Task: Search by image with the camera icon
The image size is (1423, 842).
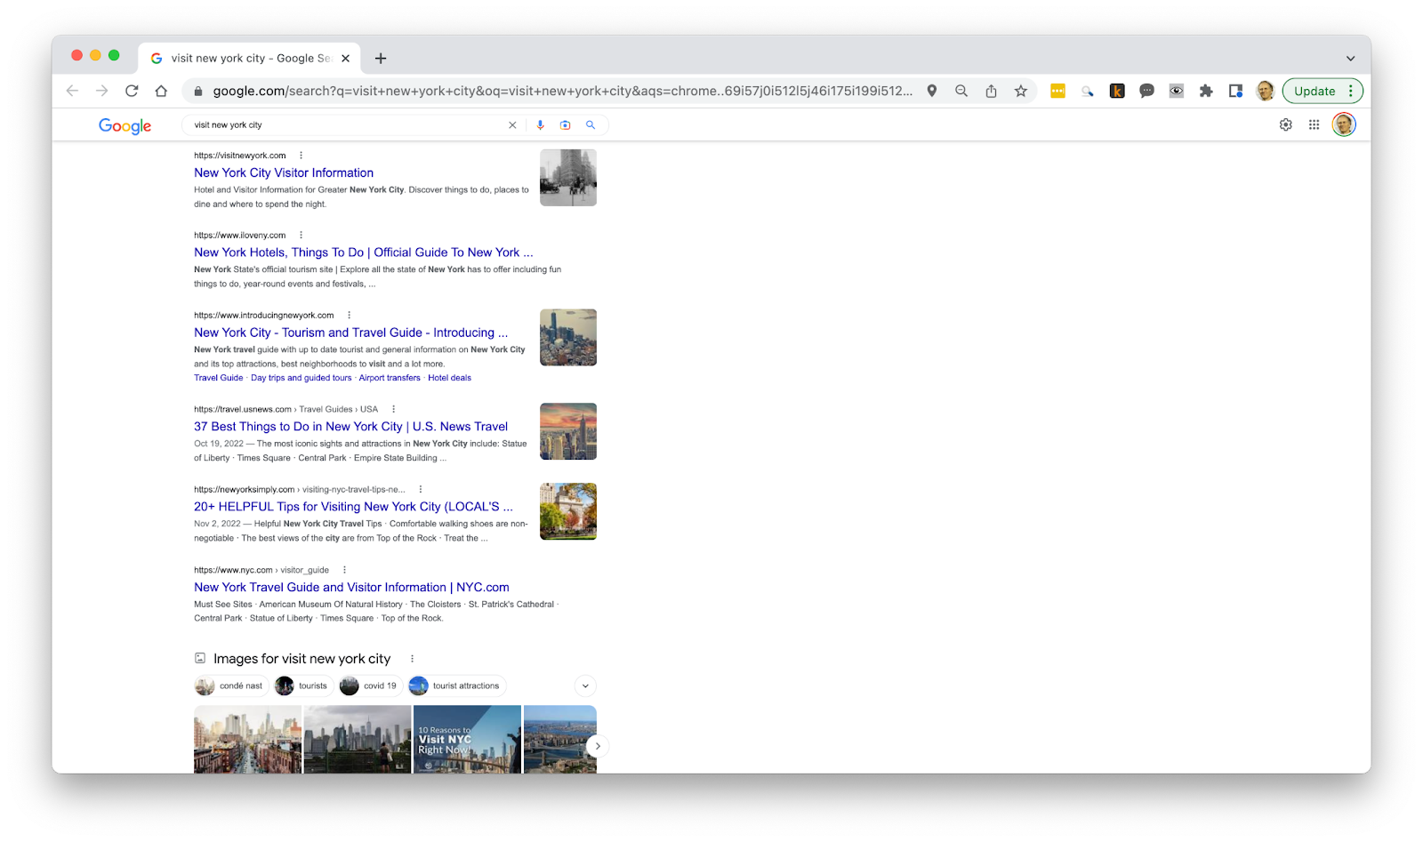Action: coord(565,125)
